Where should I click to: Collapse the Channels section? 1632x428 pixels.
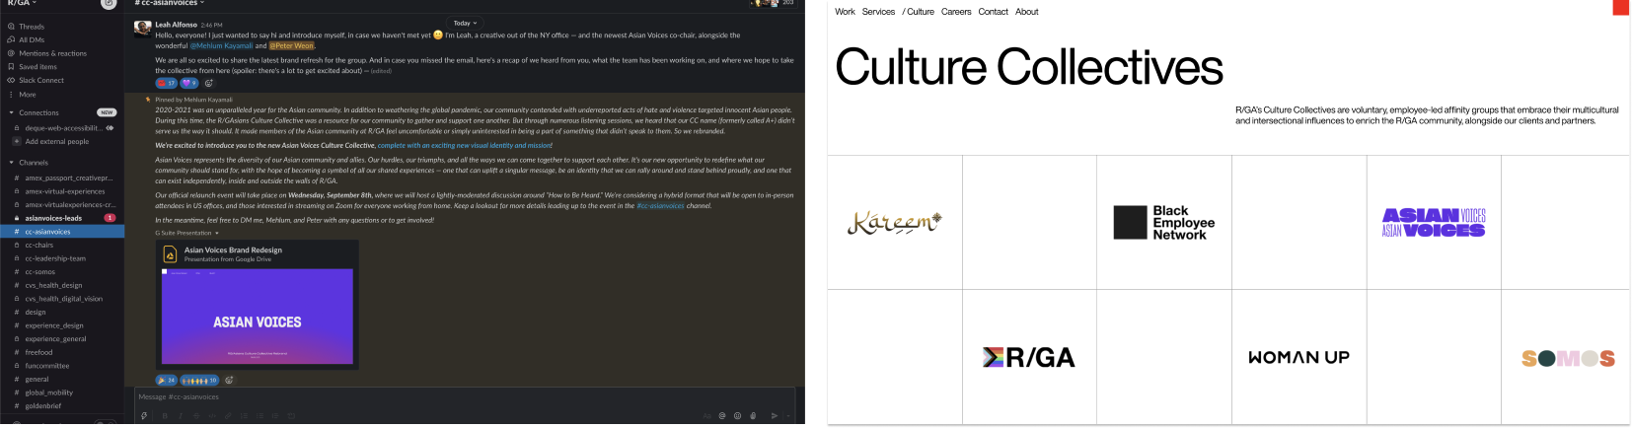11,163
